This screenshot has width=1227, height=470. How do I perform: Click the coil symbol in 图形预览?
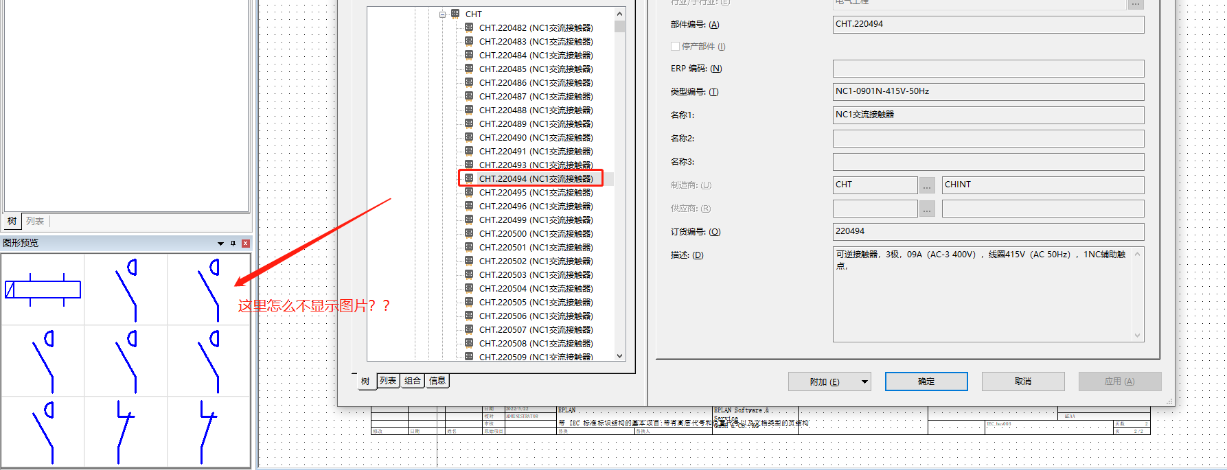(x=43, y=290)
